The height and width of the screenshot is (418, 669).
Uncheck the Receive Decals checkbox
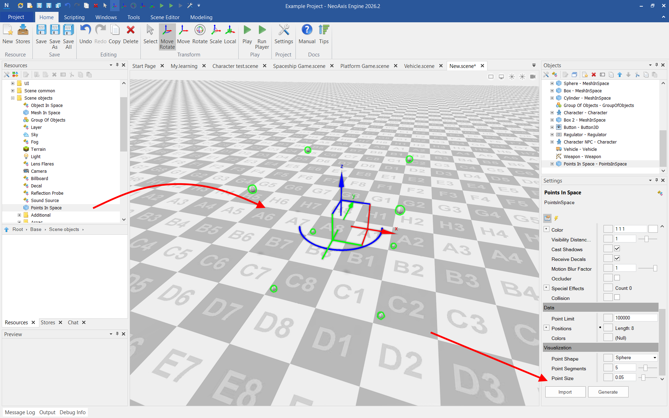[x=617, y=258]
